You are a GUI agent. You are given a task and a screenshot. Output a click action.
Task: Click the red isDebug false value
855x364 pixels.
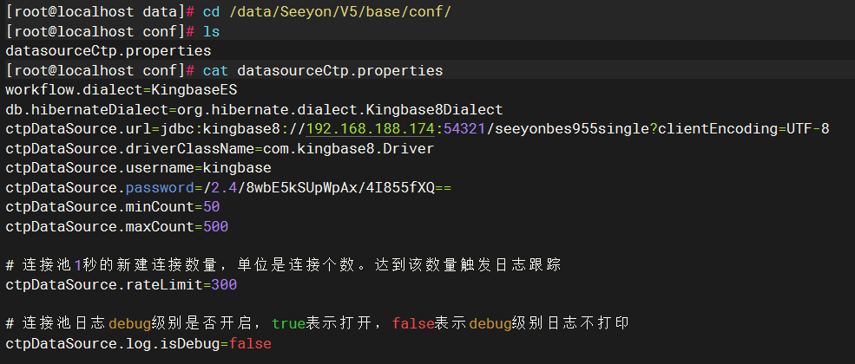(250, 344)
